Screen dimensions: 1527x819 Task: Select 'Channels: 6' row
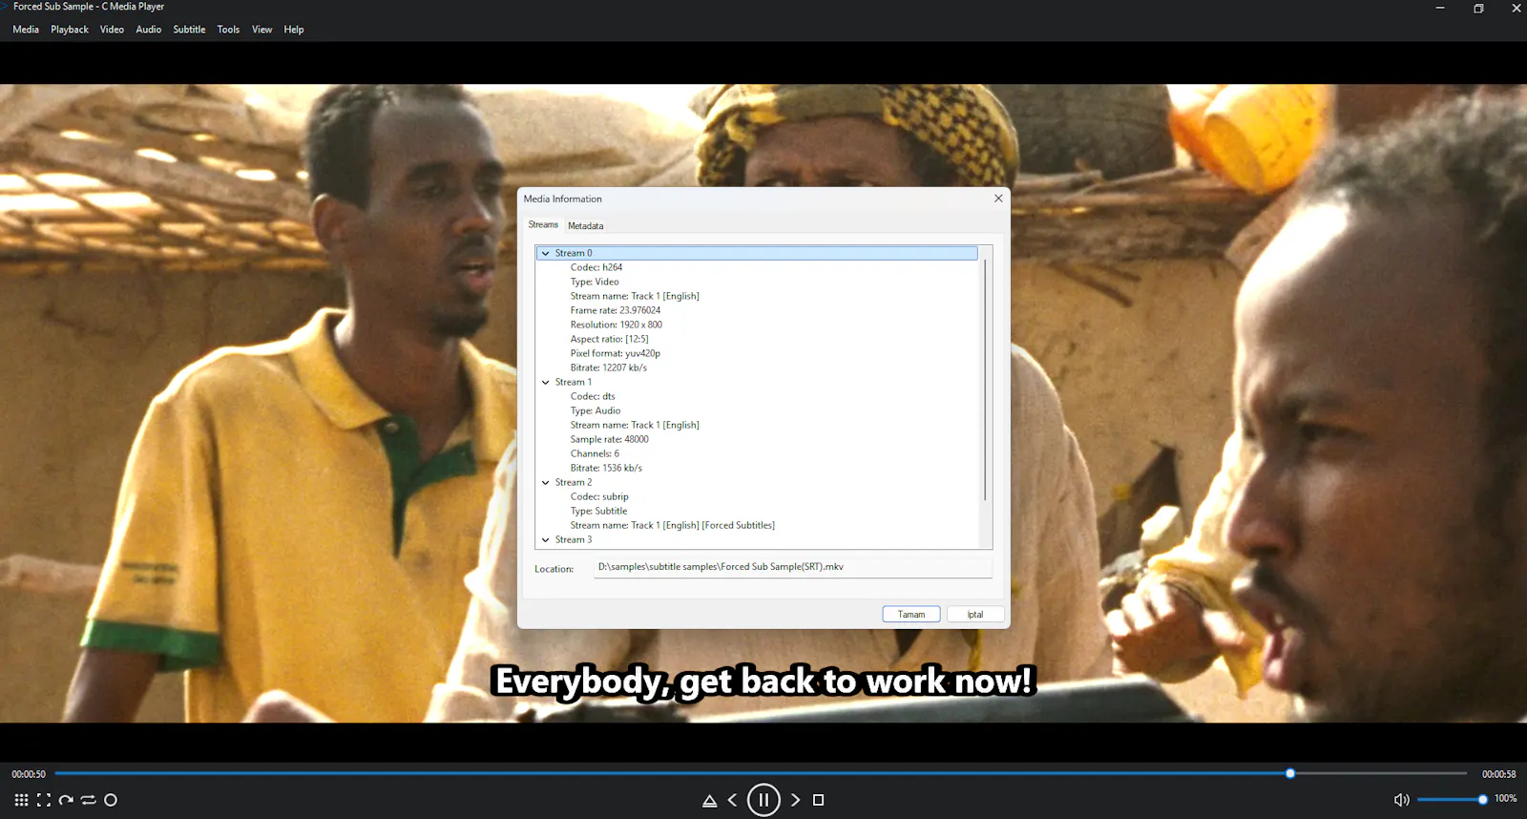[x=595, y=453]
